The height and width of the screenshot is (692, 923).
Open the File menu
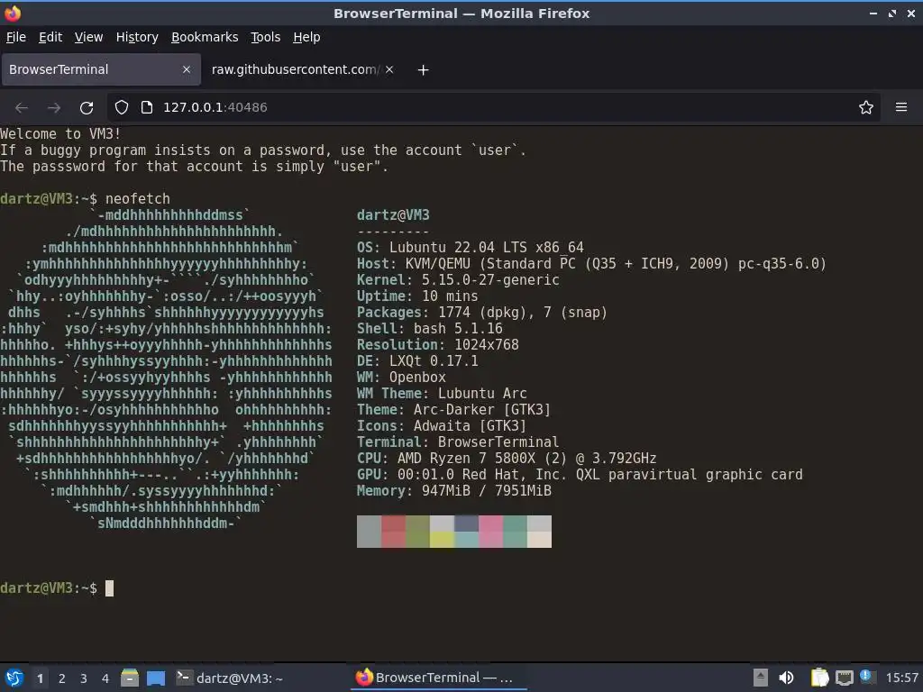[x=16, y=37]
